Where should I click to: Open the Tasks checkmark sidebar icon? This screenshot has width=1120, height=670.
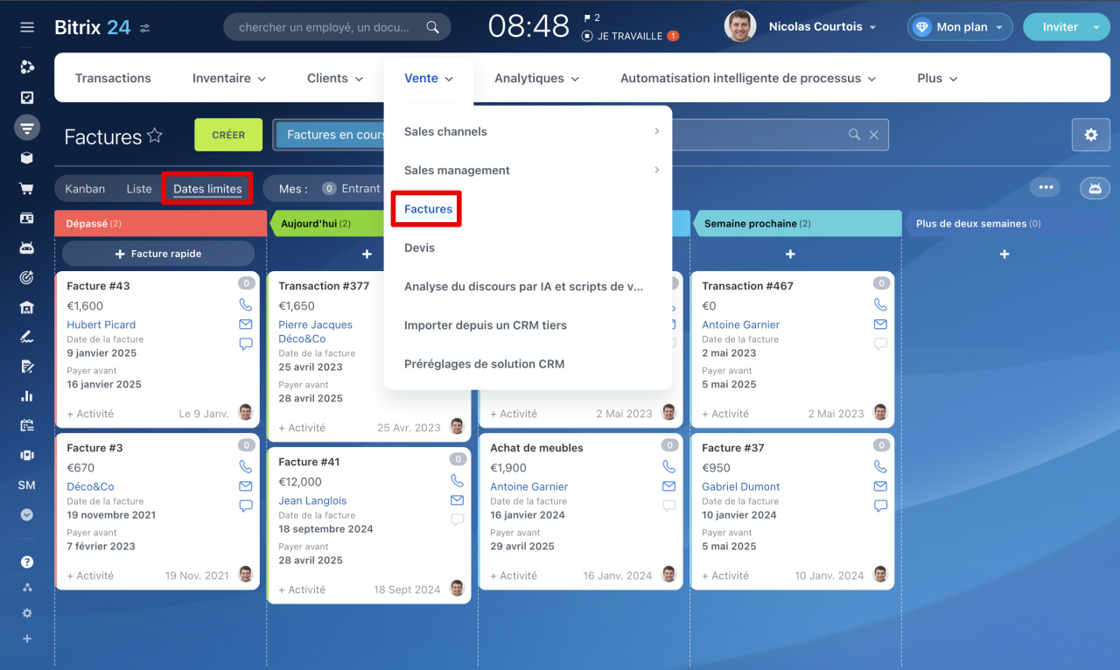coord(27,98)
